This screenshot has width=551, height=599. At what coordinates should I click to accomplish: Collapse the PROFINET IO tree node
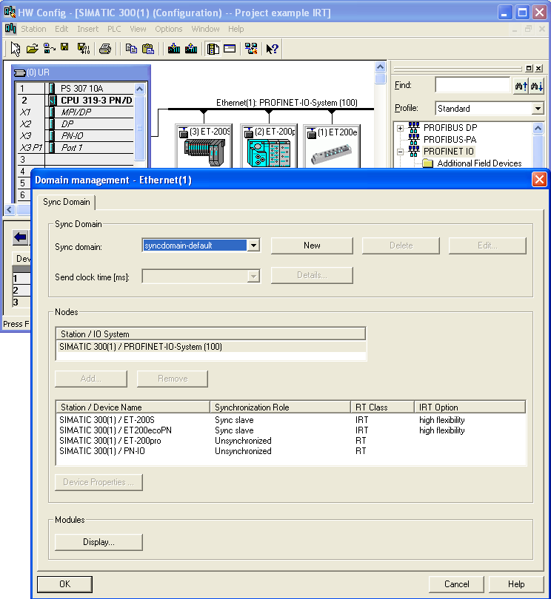401,152
